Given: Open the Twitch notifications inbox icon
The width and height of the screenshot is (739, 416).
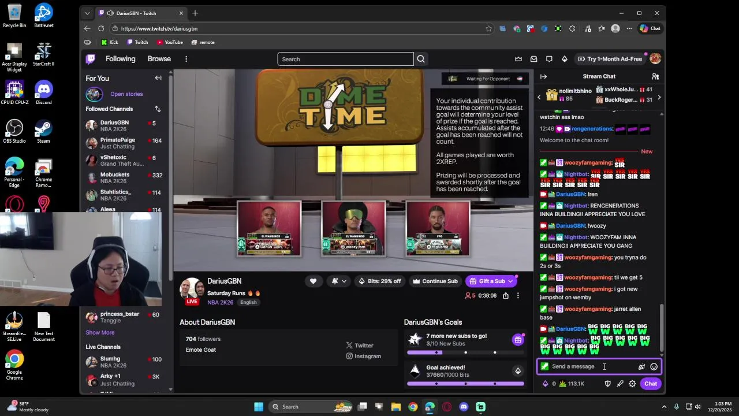Looking at the screenshot, I should 533,59.
